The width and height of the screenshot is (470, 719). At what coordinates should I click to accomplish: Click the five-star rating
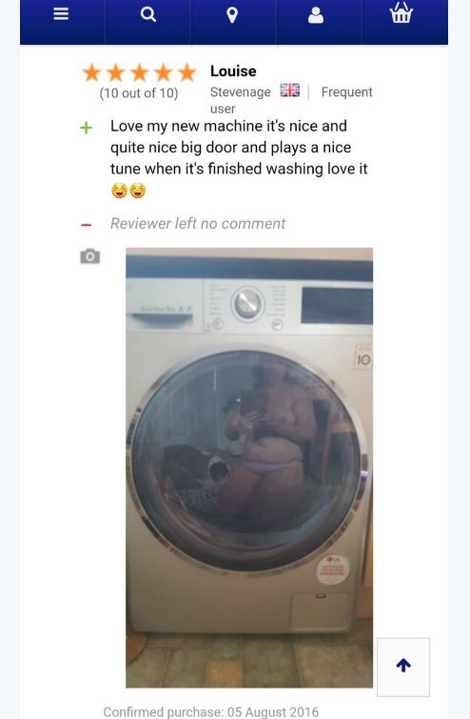139,73
